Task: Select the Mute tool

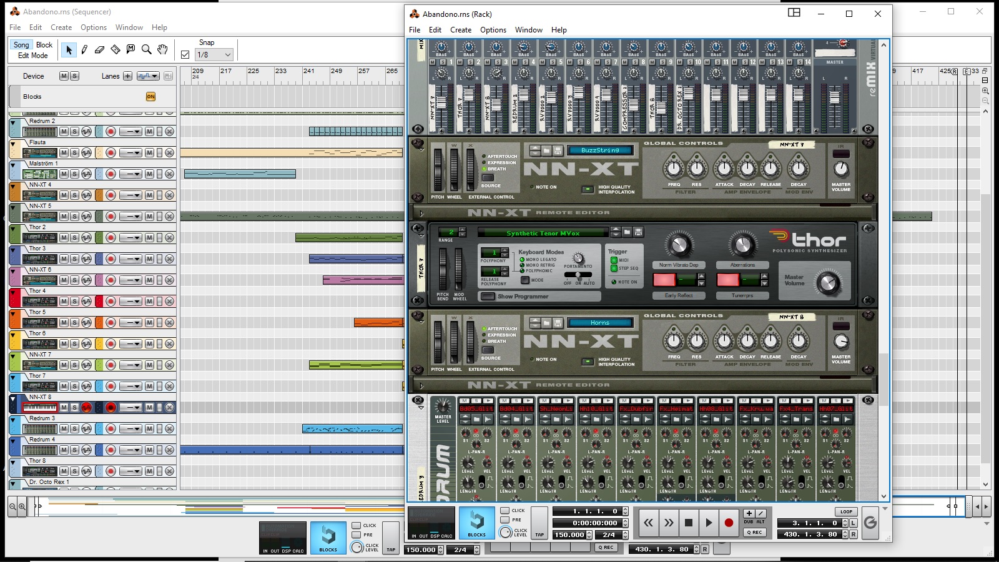Action: [130, 49]
